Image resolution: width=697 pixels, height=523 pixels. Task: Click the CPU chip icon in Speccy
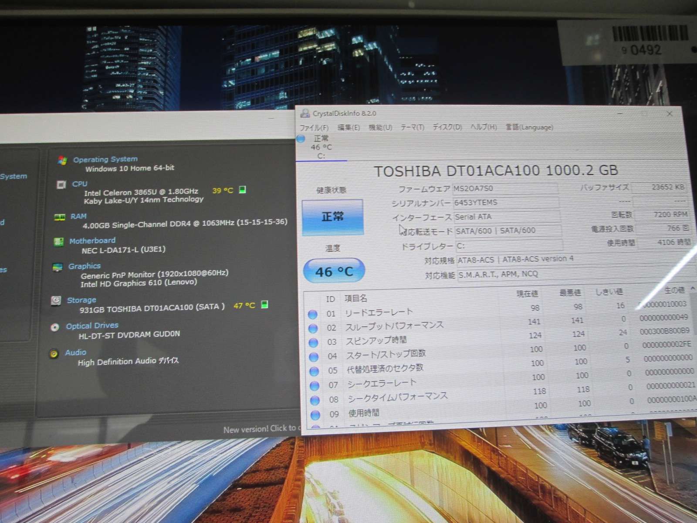[x=61, y=184]
